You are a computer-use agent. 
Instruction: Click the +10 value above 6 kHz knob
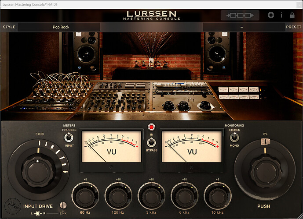coord(184,179)
